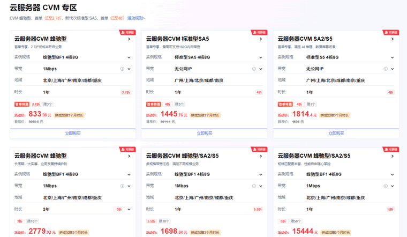The image size is (407, 237).
Task: Click the 2779.92 元 activity price
Action: 42,231
